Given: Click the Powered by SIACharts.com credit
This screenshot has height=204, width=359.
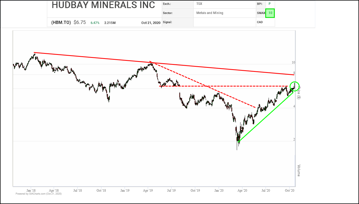Looking at the screenshot, I should pos(39,194).
